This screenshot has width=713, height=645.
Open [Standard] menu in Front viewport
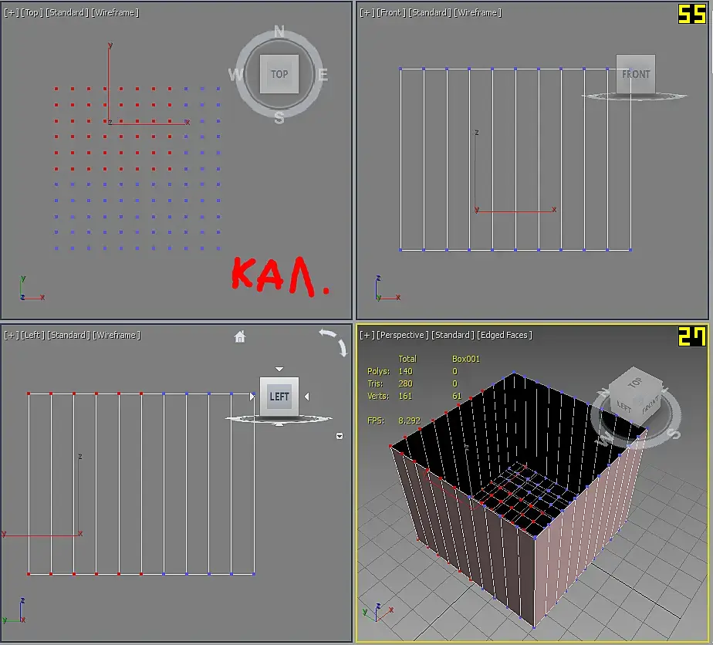pos(430,12)
